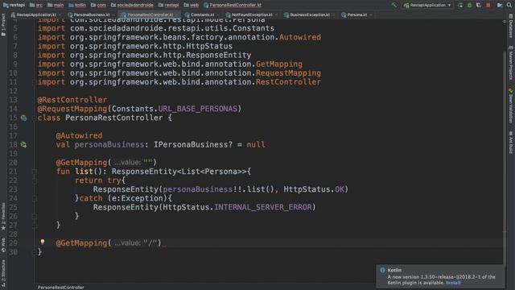Image resolution: width=515 pixels, height=290 pixels.
Task: Click the line number 23 in gutter
Action: pos(13,189)
